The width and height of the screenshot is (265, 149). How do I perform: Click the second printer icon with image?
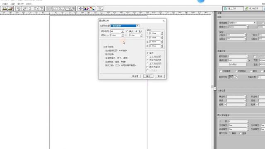[11, 9]
